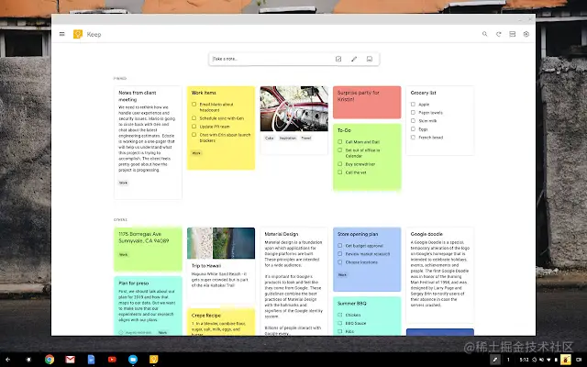Check Paper towels in Grocery list
The image size is (587, 367).
coord(413,112)
